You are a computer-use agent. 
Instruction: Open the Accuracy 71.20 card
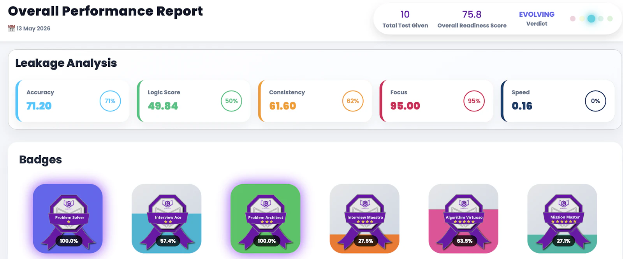(x=72, y=101)
